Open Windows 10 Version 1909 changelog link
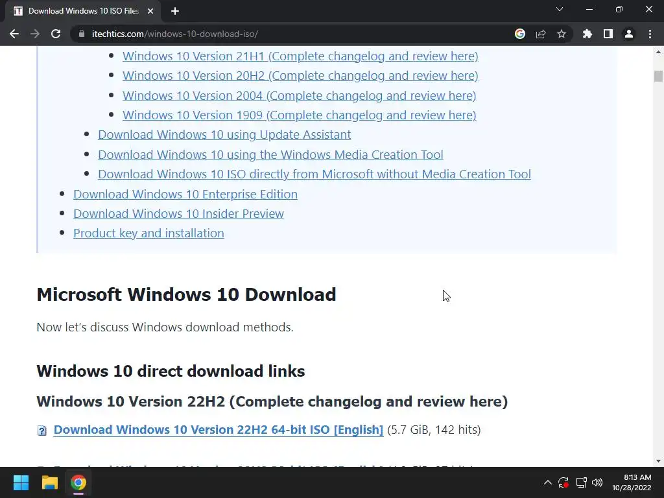Image resolution: width=664 pixels, height=498 pixels. (300, 115)
